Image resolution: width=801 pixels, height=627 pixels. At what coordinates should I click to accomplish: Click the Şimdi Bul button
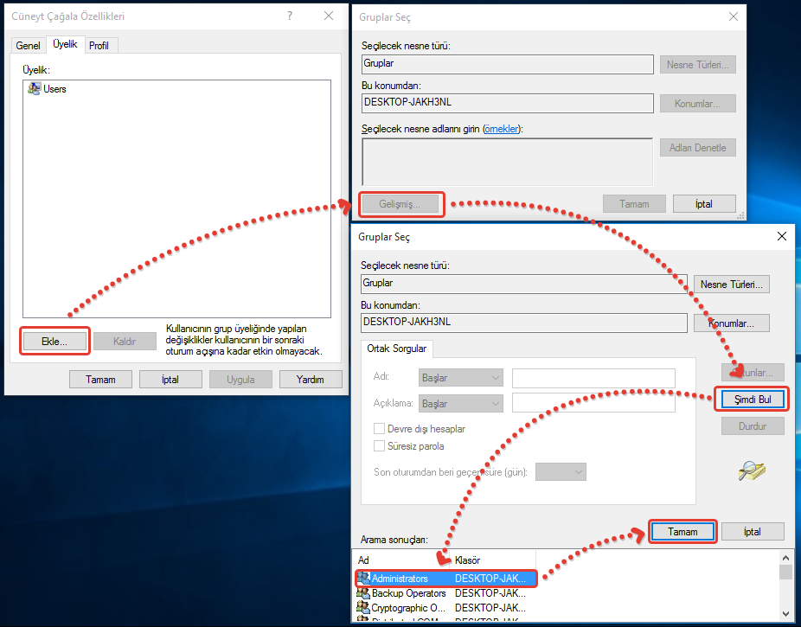click(x=752, y=400)
